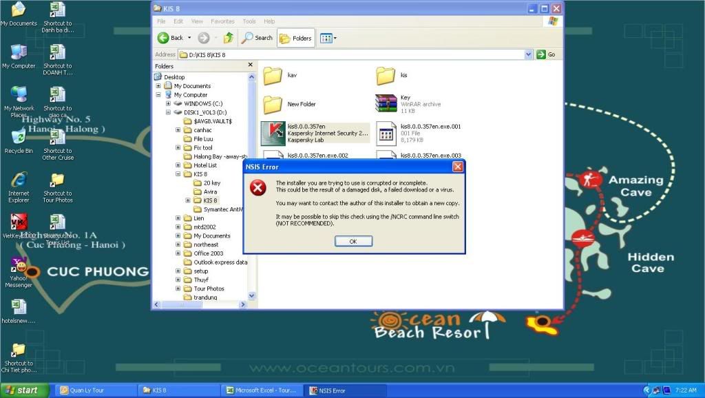Image resolution: width=705 pixels, height=398 pixels.
Task: Collapse My Computer in the Folders tree
Action: tap(158, 95)
